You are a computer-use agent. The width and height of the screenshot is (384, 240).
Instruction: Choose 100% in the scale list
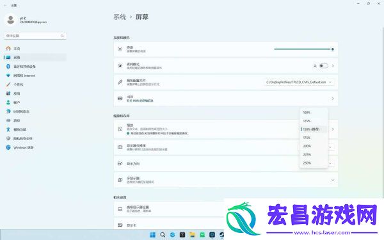[x=314, y=113]
